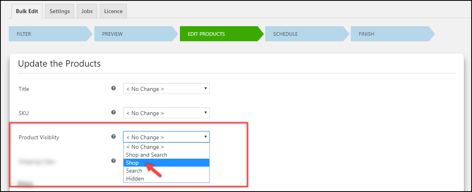Select the Bulk Edit tab

click(x=27, y=11)
